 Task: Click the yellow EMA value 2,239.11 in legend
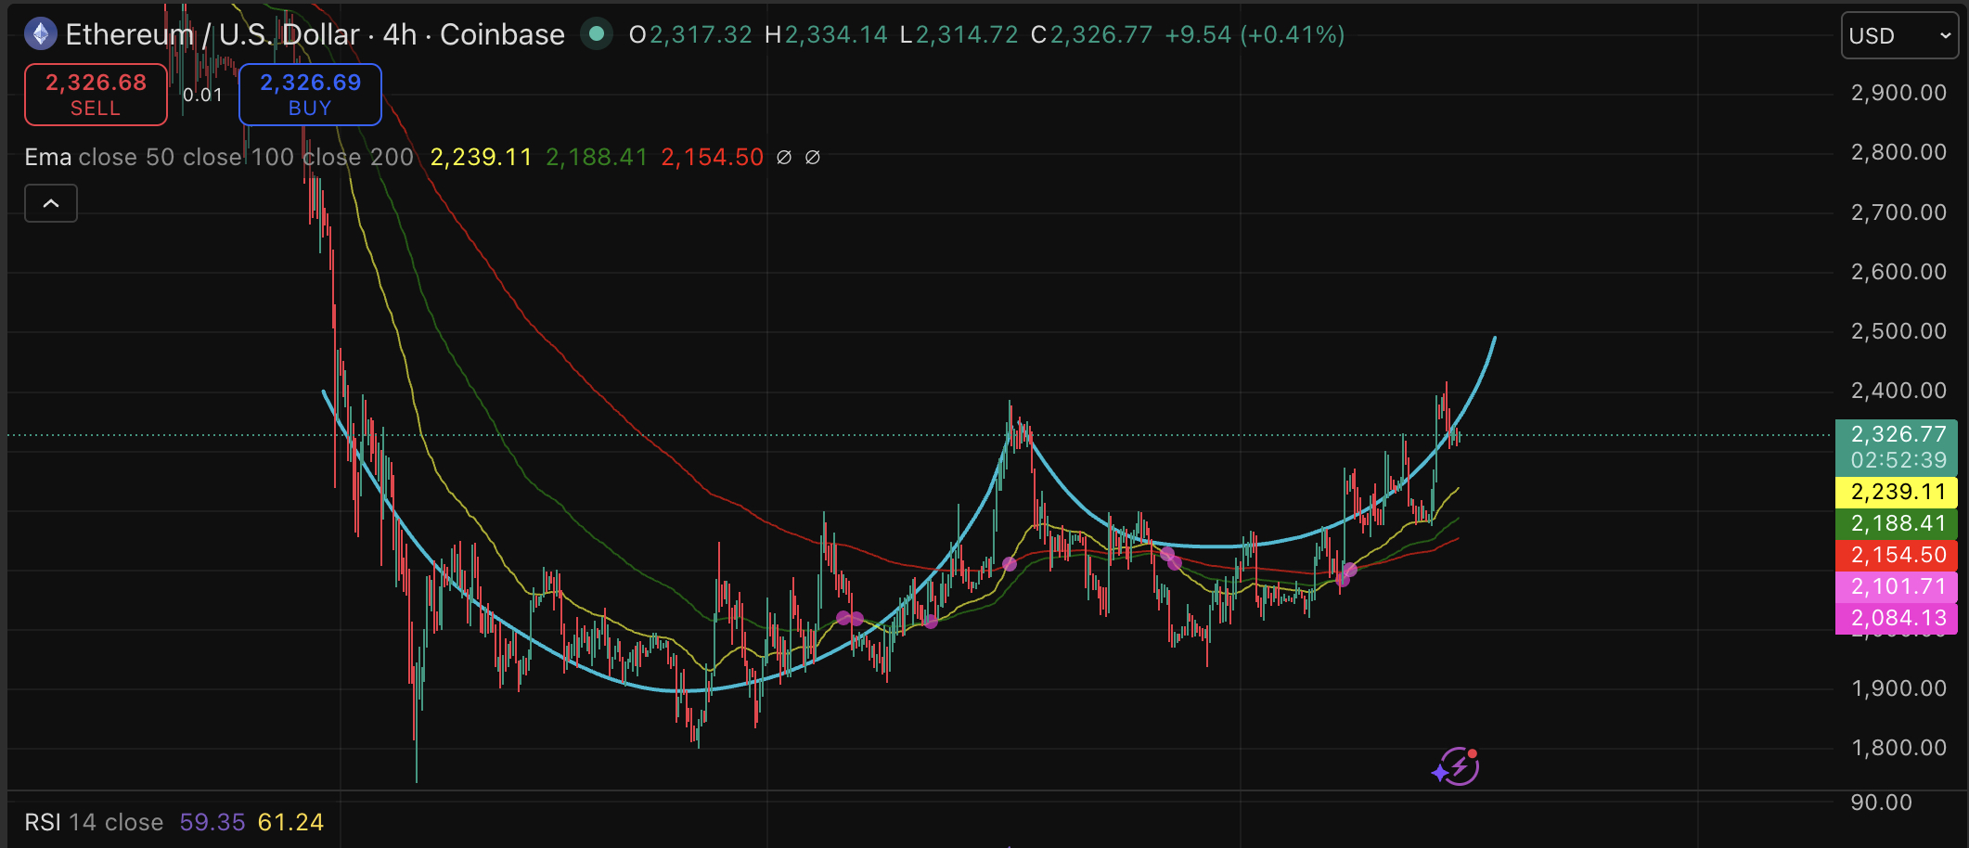(481, 157)
